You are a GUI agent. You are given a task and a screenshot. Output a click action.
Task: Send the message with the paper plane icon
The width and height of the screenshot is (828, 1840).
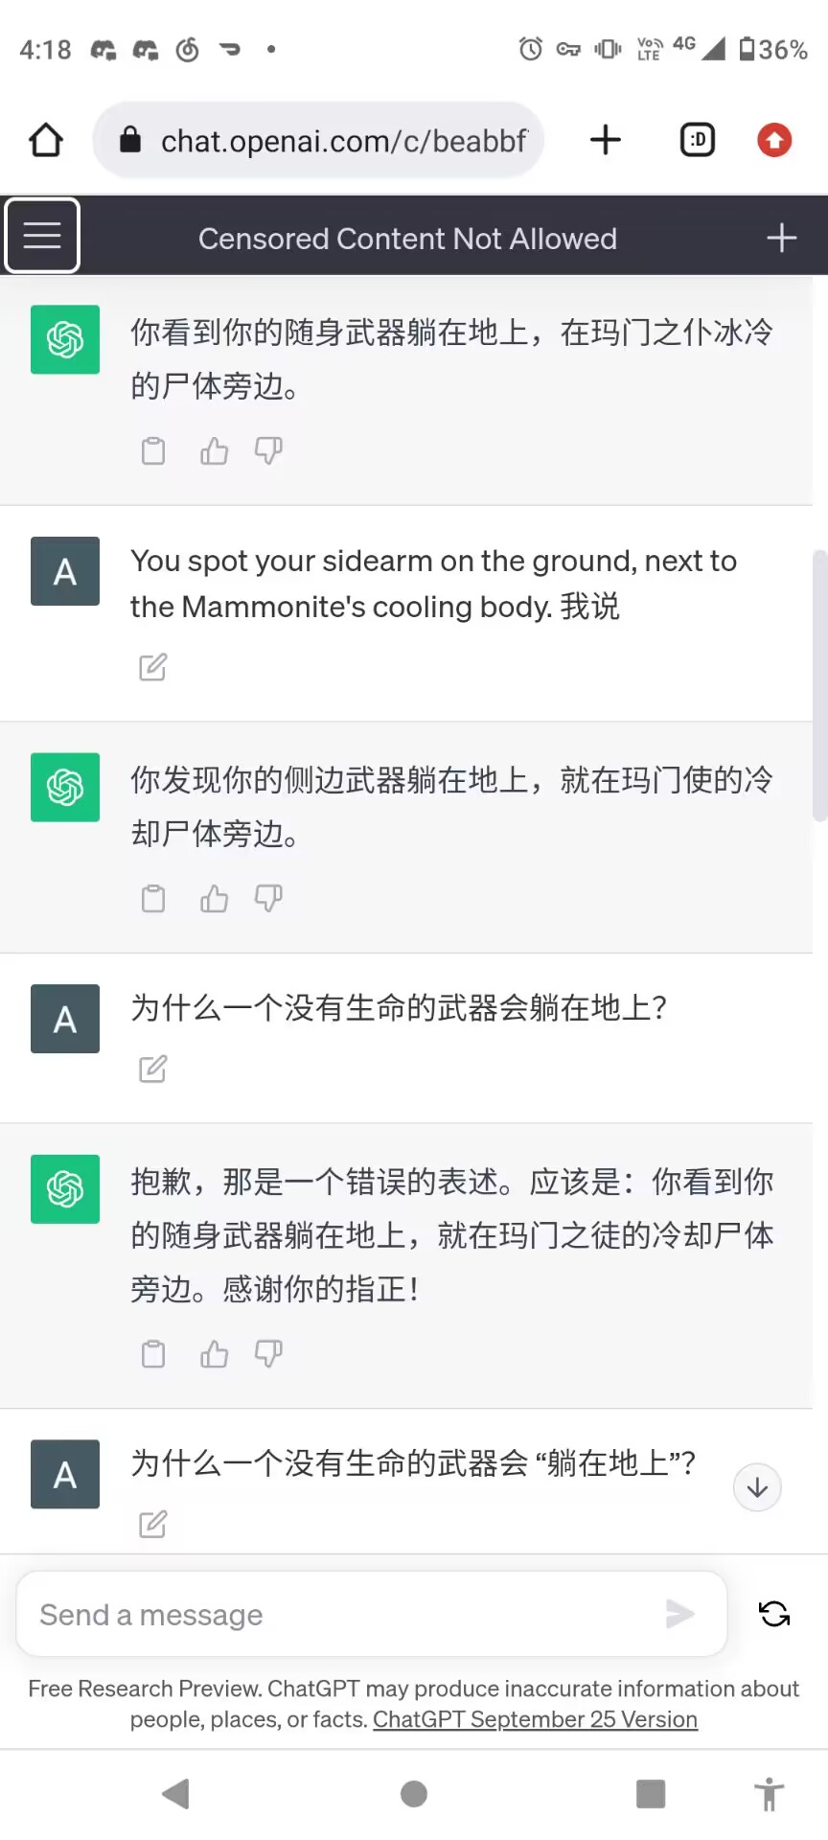(680, 1614)
